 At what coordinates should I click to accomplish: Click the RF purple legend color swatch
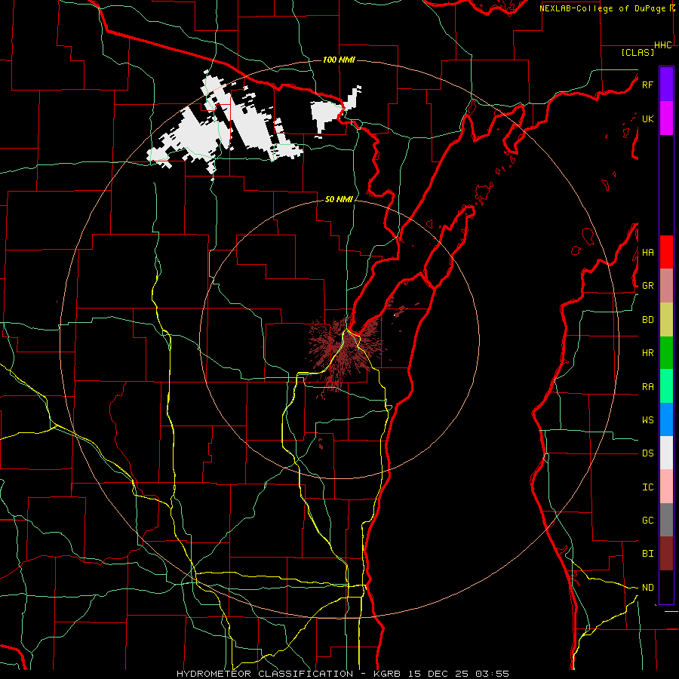666,84
